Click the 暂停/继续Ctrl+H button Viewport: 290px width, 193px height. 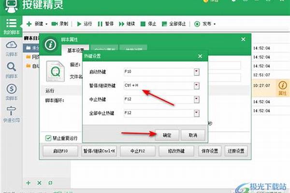click(x=99, y=151)
